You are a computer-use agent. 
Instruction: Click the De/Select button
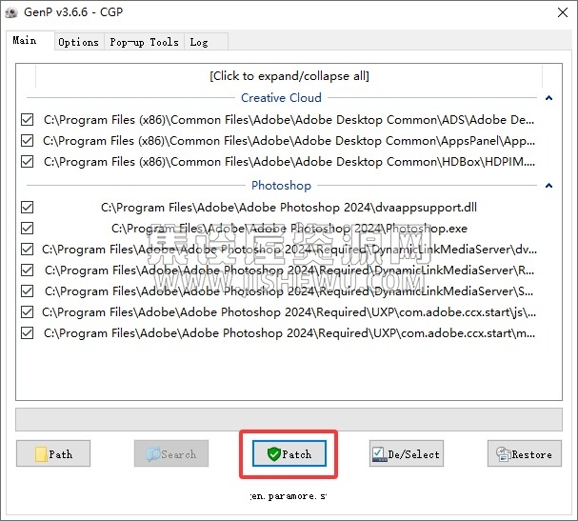(407, 453)
